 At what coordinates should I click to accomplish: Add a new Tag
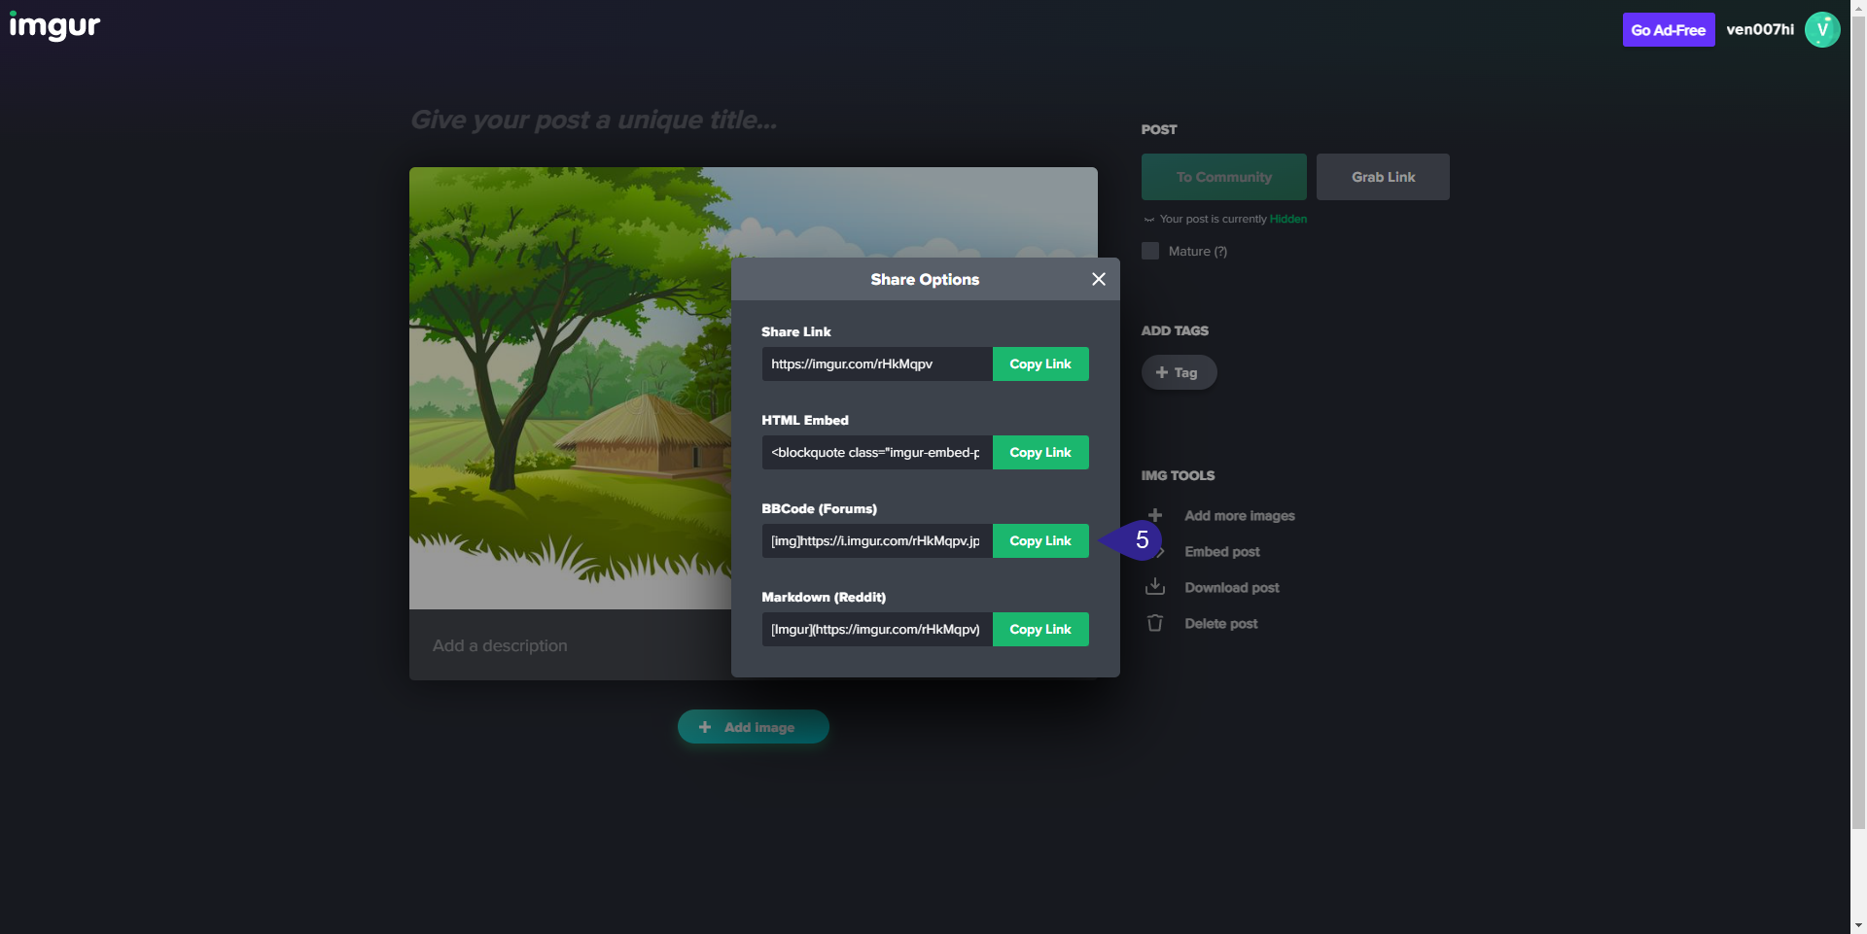pos(1179,372)
